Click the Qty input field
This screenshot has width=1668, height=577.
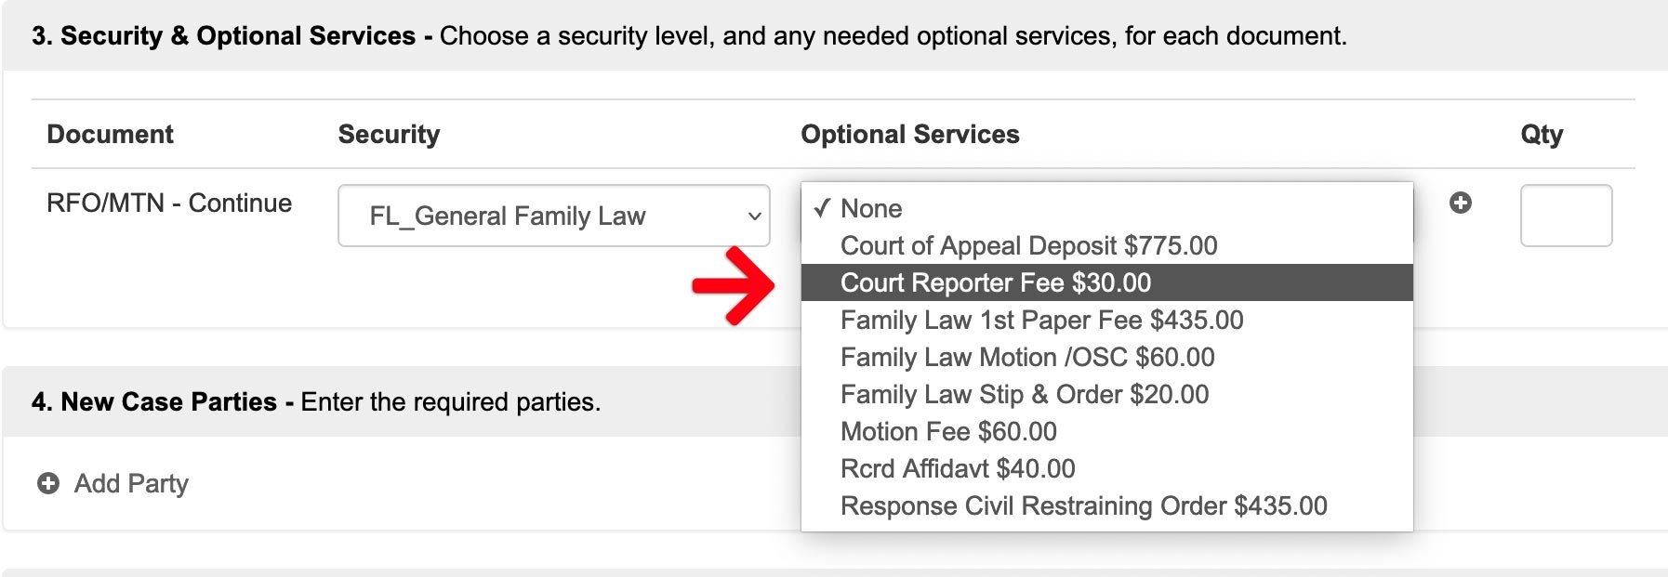1566,216
